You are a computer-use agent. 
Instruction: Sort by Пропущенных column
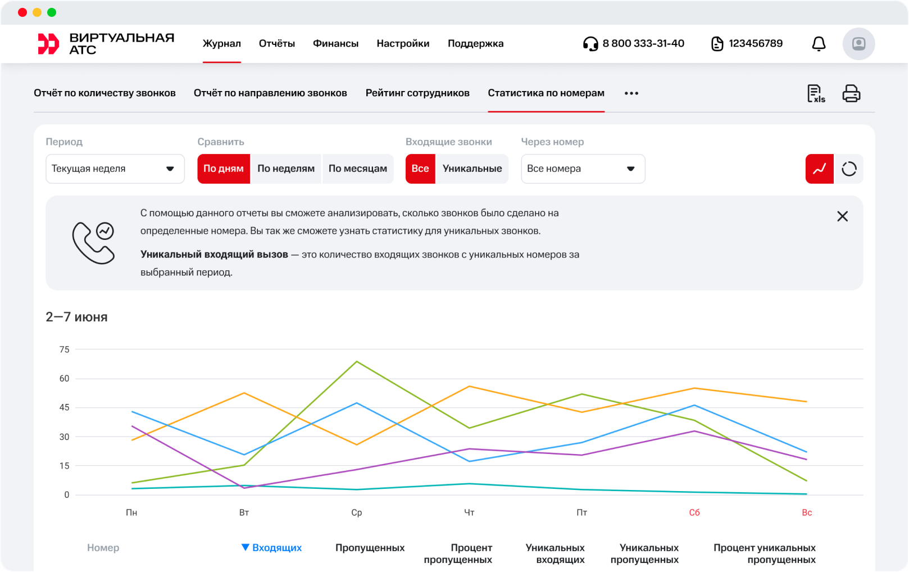[370, 547]
